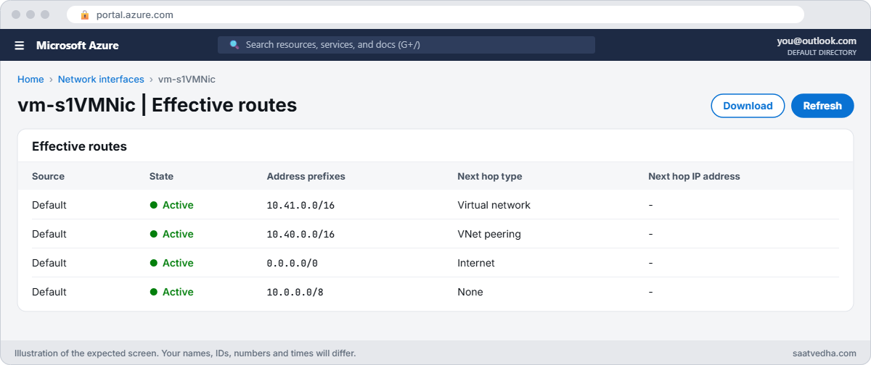Open the hamburger portal menu

click(x=20, y=45)
